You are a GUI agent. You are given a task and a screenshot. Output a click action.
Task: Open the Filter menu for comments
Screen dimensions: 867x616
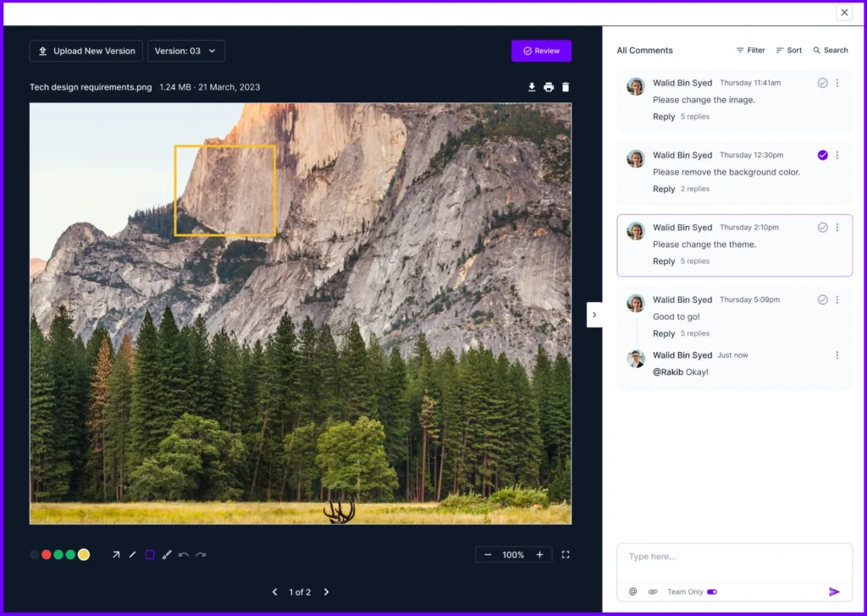click(x=750, y=50)
